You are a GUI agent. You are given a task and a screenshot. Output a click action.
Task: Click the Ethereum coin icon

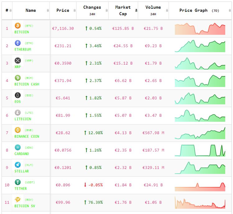point(18,43)
